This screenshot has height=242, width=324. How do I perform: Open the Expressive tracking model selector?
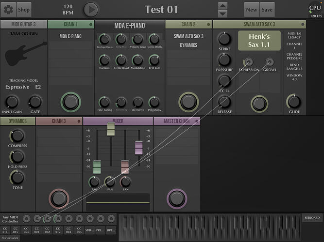click(x=17, y=87)
